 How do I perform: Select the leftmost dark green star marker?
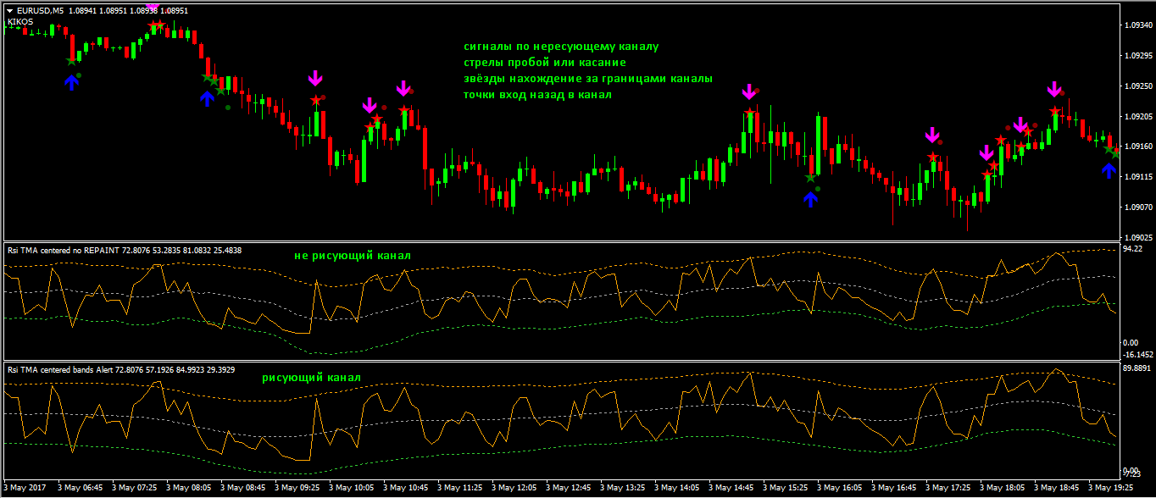tap(71, 61)
